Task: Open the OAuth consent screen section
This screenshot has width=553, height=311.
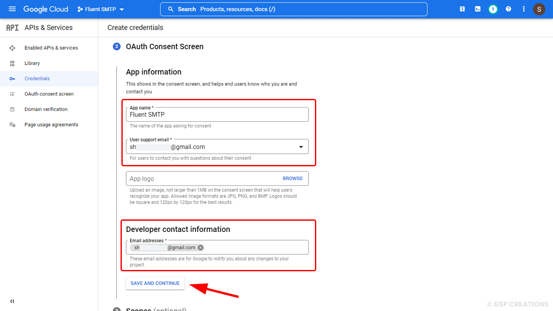Action: (x=49, y=94)
